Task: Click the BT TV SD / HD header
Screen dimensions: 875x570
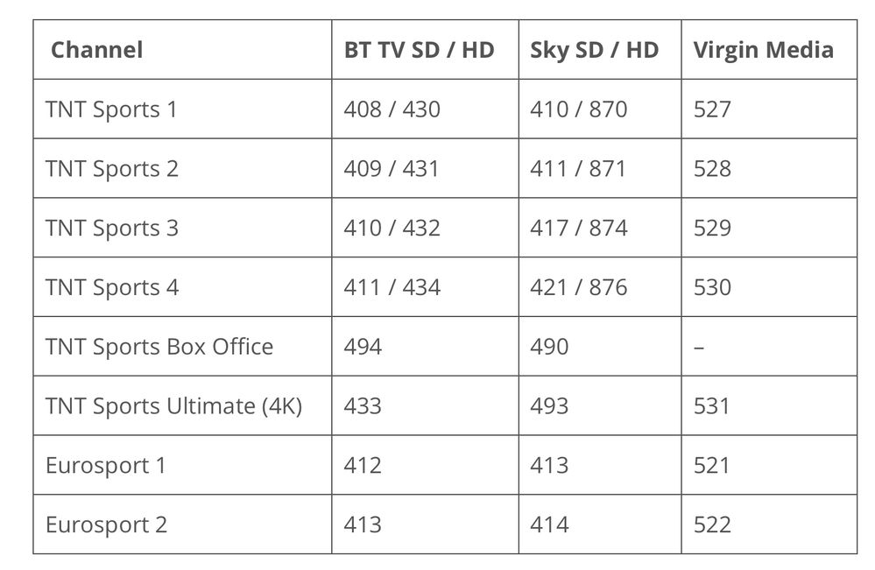Action: [x=419, y=49]
